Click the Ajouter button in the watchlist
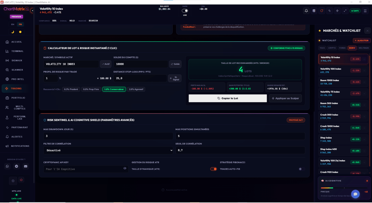This screenshot has width=372, height=203. tap(362, 41)
